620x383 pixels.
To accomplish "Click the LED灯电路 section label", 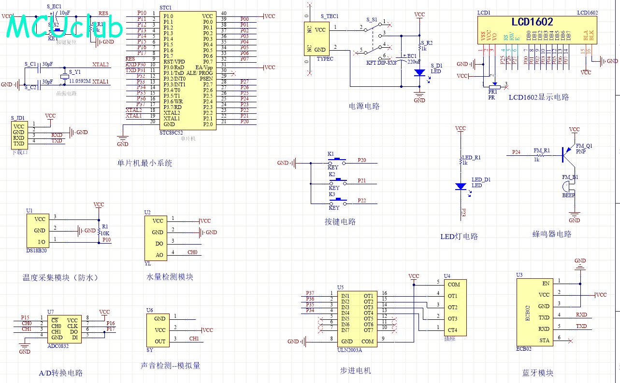I will tap(459, 236).
